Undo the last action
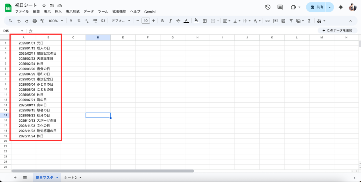This screenshot has height=182, width=361. (x=19, y=21)
